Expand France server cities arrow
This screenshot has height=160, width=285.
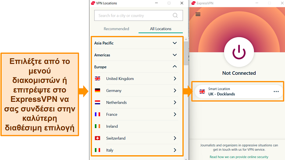175,115
